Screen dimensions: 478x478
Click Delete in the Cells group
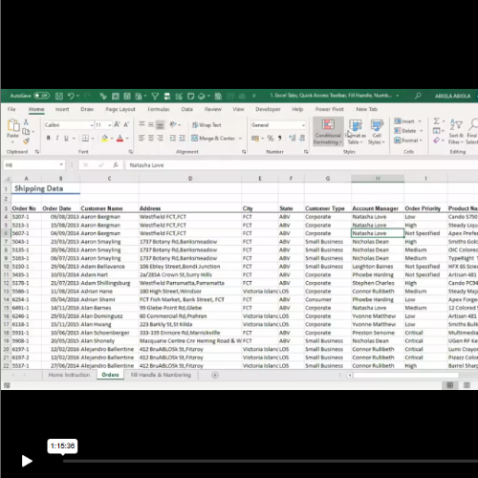click(x=408, y=131)
